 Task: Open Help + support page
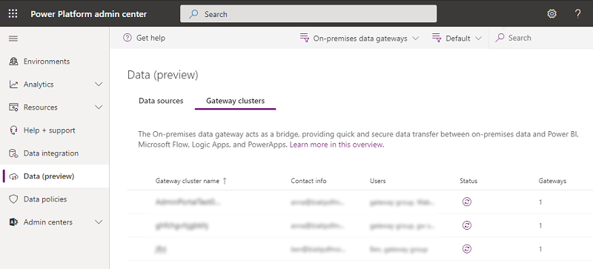[54, 130]
